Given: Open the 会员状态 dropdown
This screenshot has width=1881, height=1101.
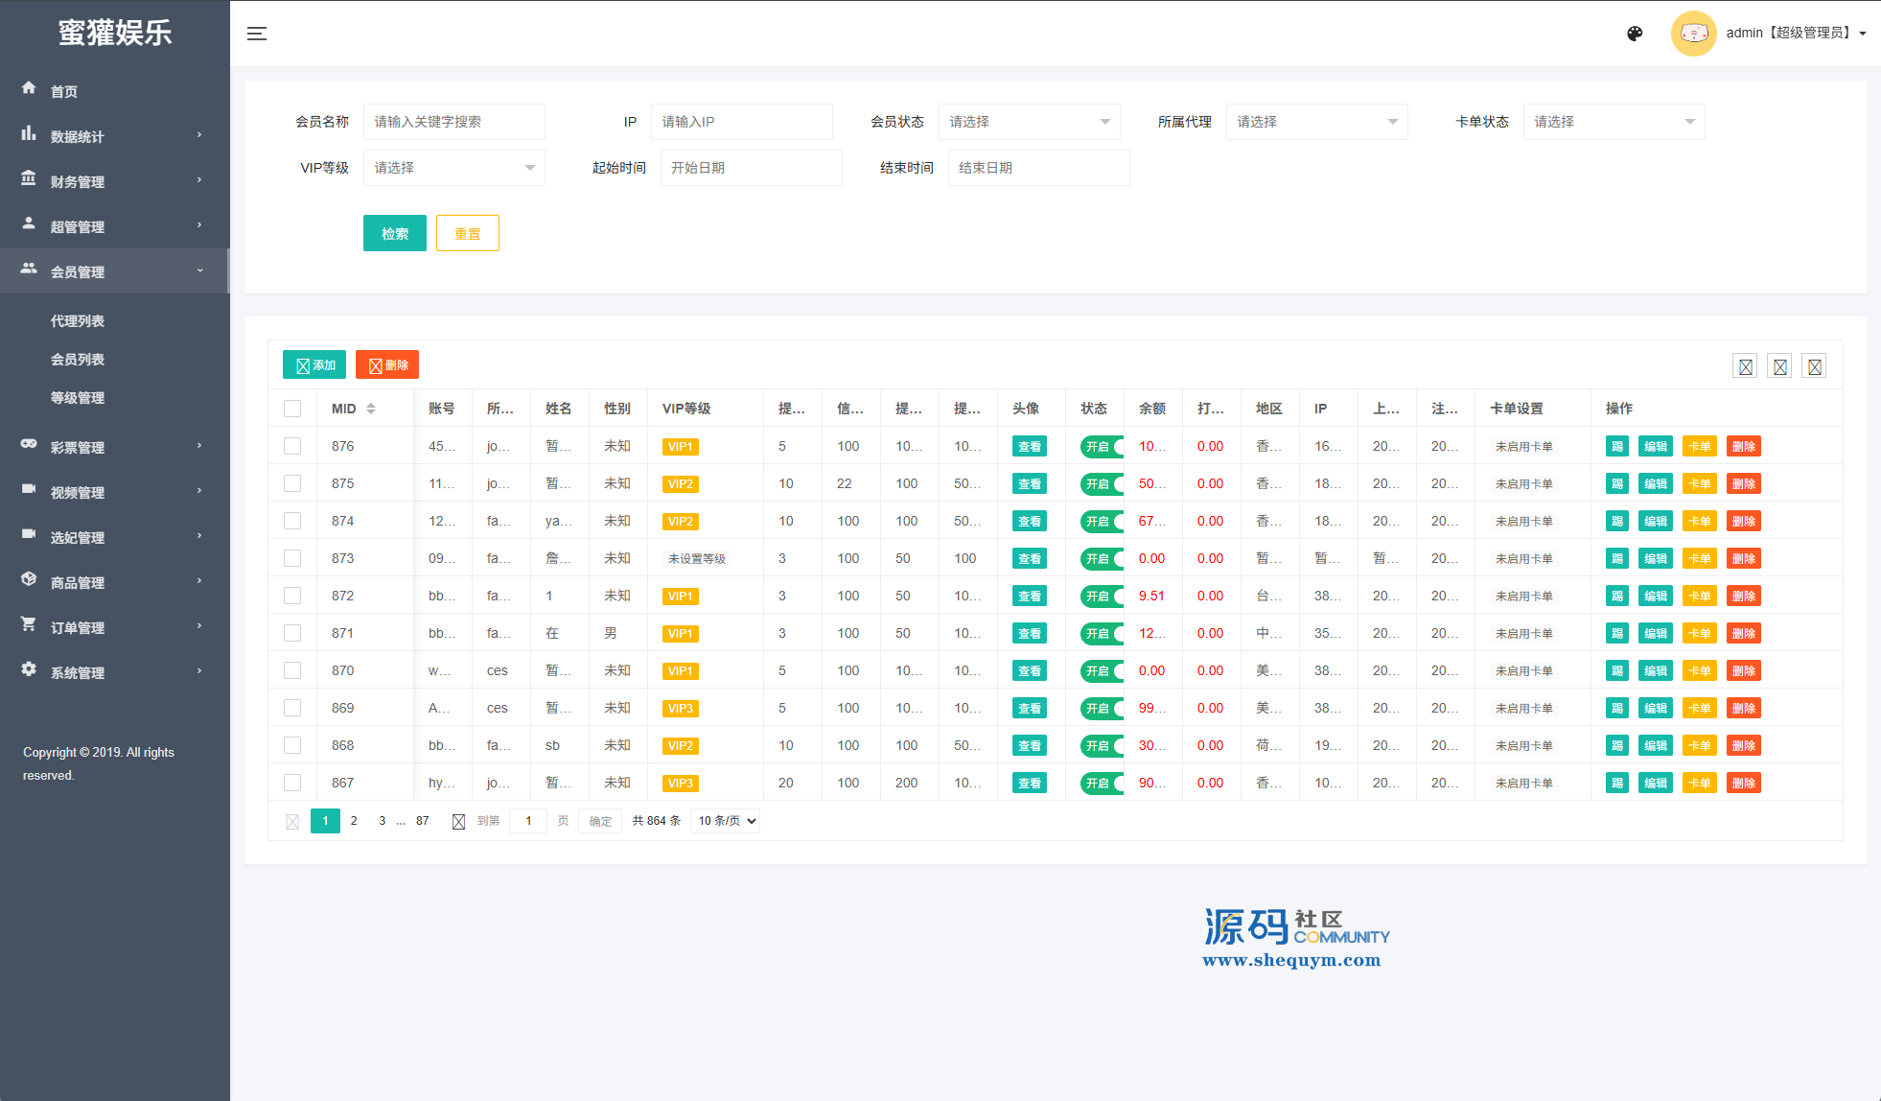Looking at the screenshot, I should pyautogui.click(x=1029, y=122).
